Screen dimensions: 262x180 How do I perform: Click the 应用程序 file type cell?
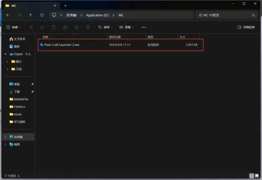coord(153,45)
